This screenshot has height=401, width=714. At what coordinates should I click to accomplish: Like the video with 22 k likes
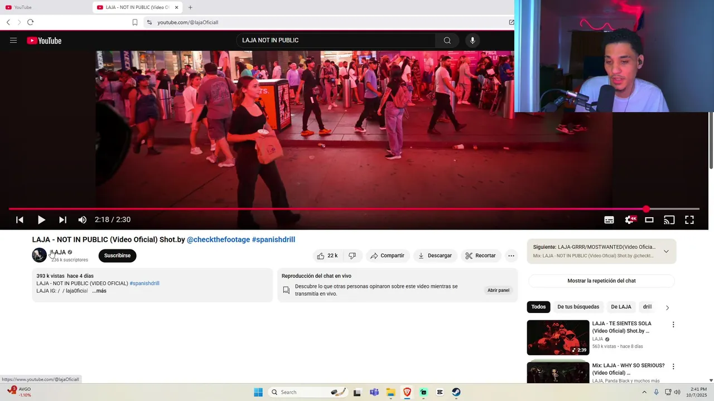pyautogui.click(x=327, y=256)
